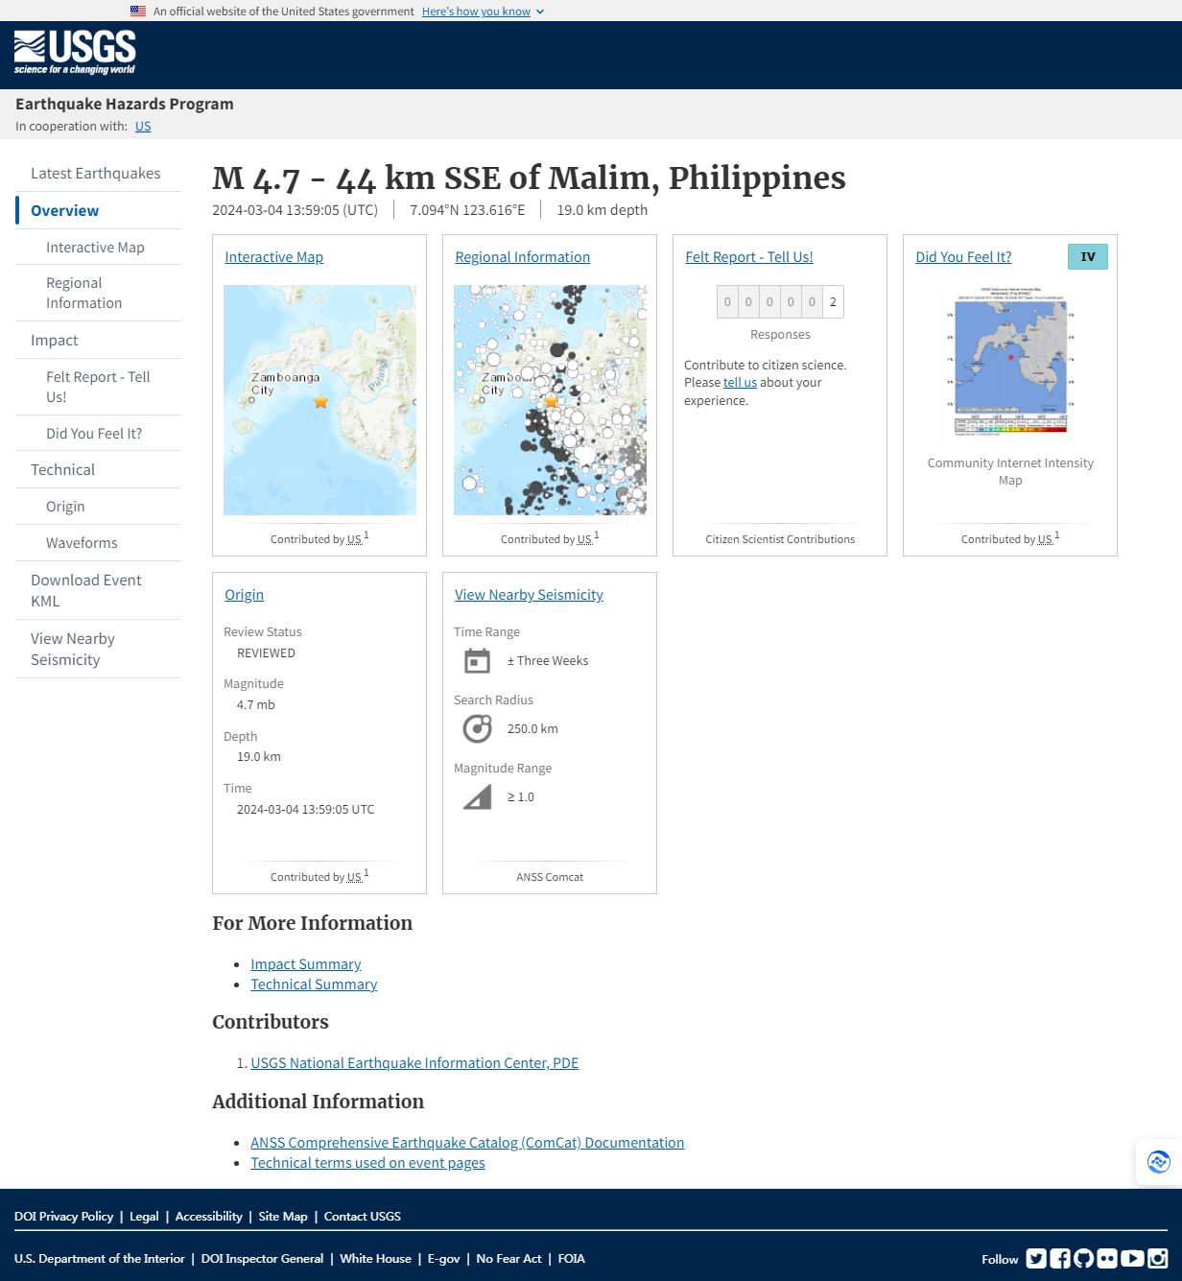Expand Here's how you know chevron

[540, 12]
